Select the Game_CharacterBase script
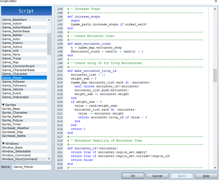This screenshot has width=219, height=180. click(x=24, y=70)
